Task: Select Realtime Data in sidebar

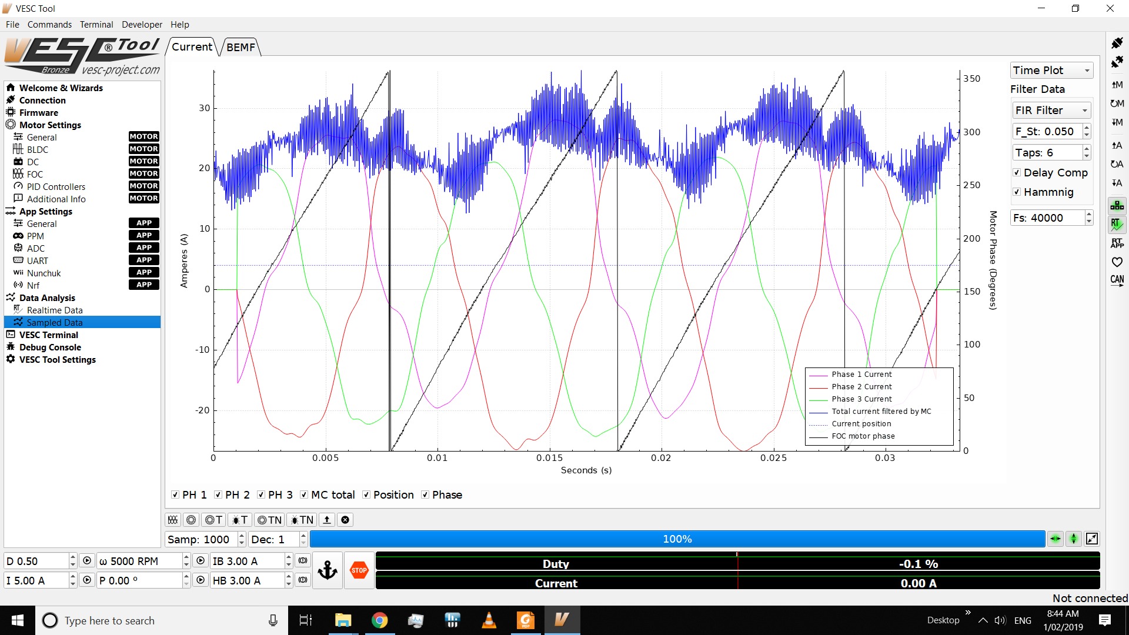Action: coord(55,310)
